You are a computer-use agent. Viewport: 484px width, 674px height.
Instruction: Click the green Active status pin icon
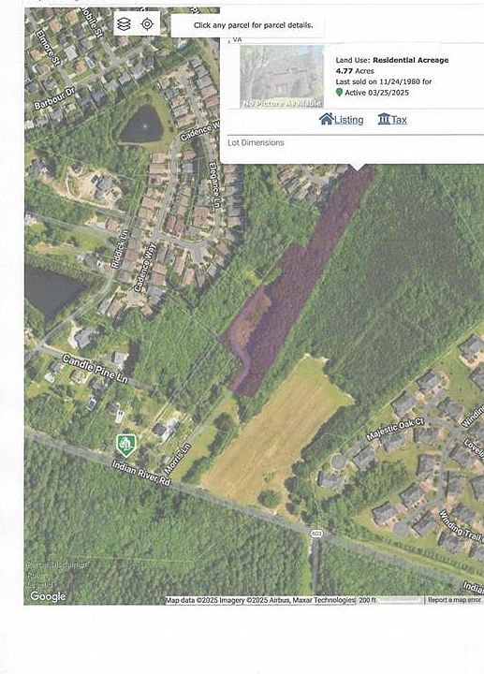click(x=339, y=93)
